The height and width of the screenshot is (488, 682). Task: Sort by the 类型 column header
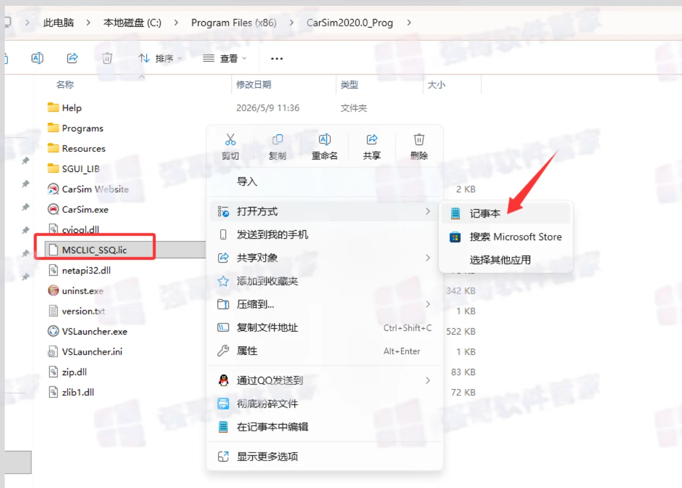tap(349, 85)
